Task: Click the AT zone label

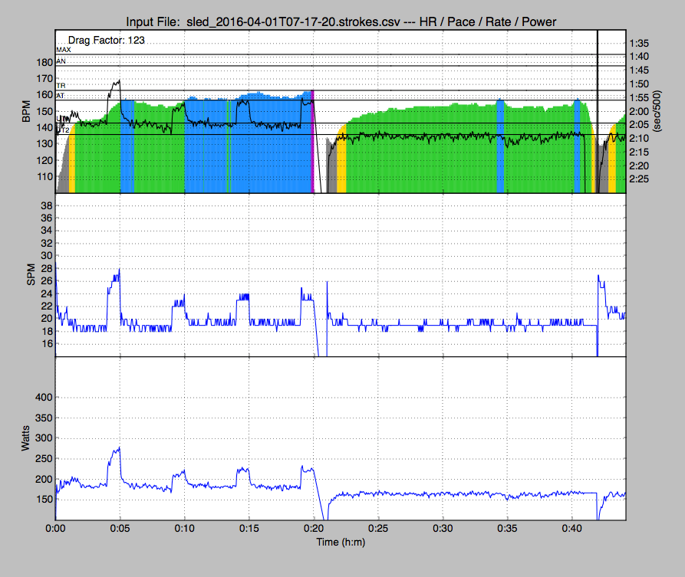Action: (61, 96)
